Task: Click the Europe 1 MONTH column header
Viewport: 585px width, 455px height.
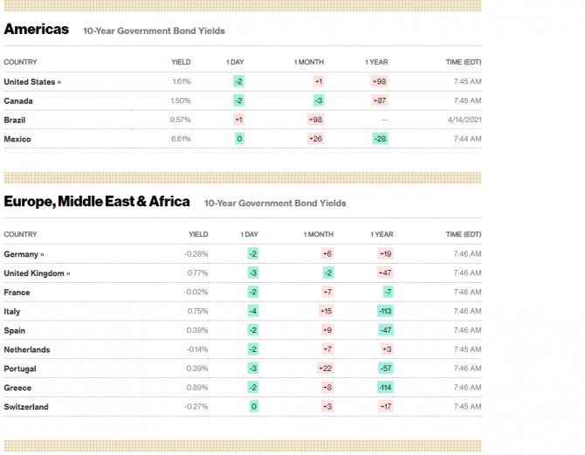Action: [x=319, y=234]
